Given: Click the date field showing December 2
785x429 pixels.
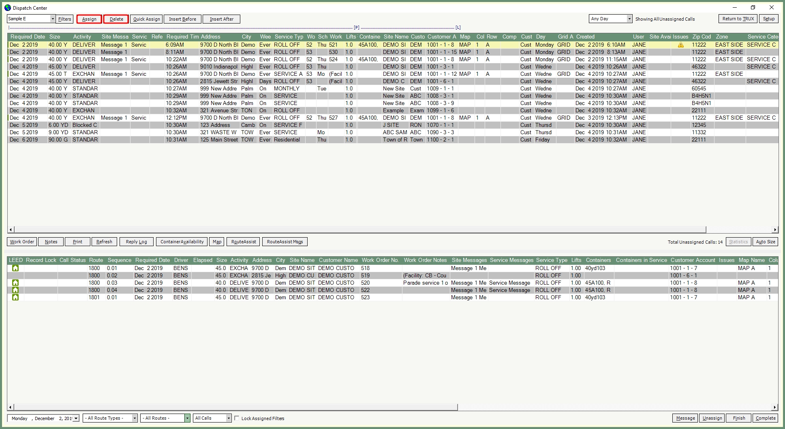Looking at the screenshot, I should tap(41, 418).
